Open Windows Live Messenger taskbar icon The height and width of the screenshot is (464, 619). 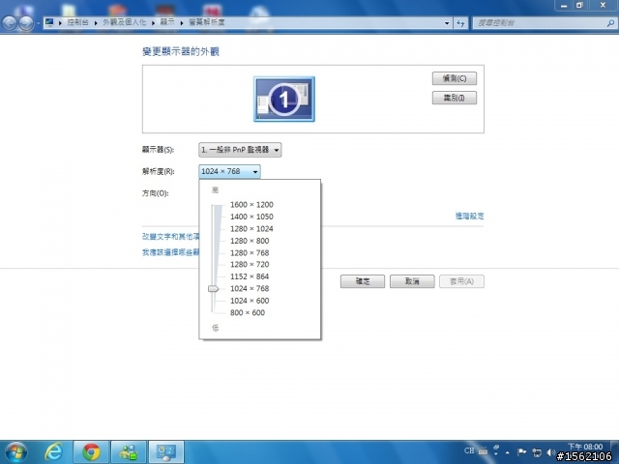tap(129, 452)
